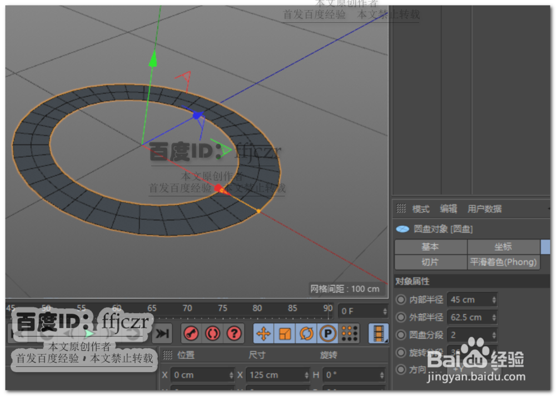Click the rotation H 0° field
The height and width of the screenshot is (396, 556).
point(354,375)
